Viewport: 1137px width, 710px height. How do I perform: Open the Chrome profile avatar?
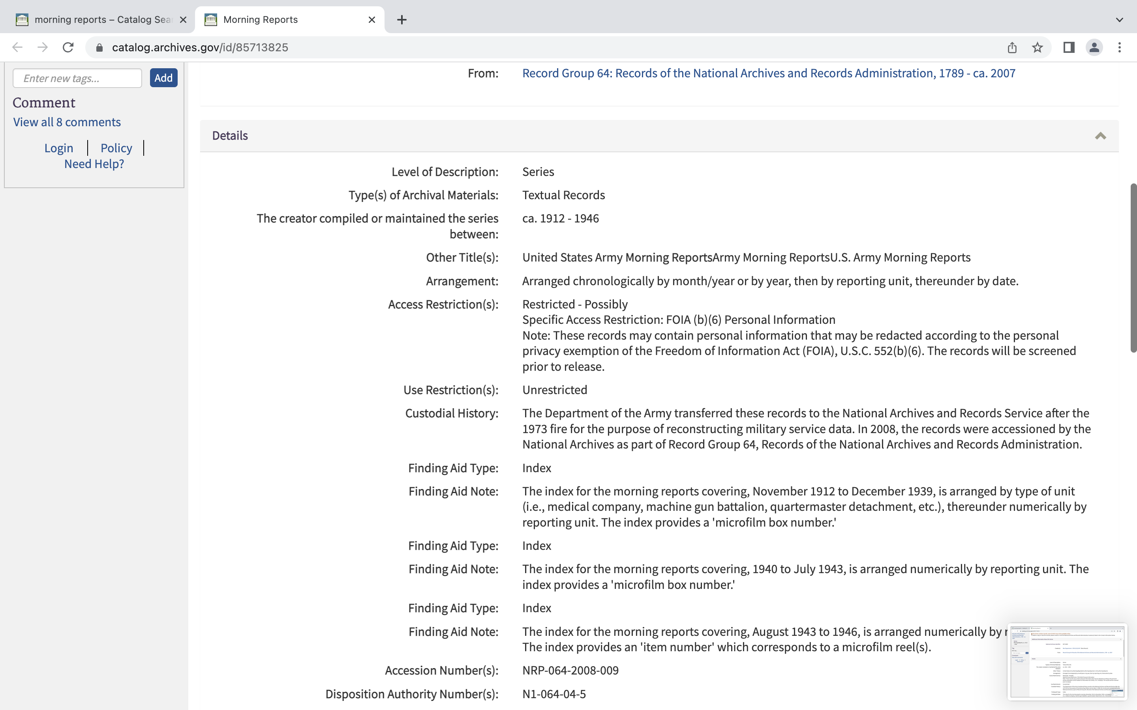point(1094,47)
